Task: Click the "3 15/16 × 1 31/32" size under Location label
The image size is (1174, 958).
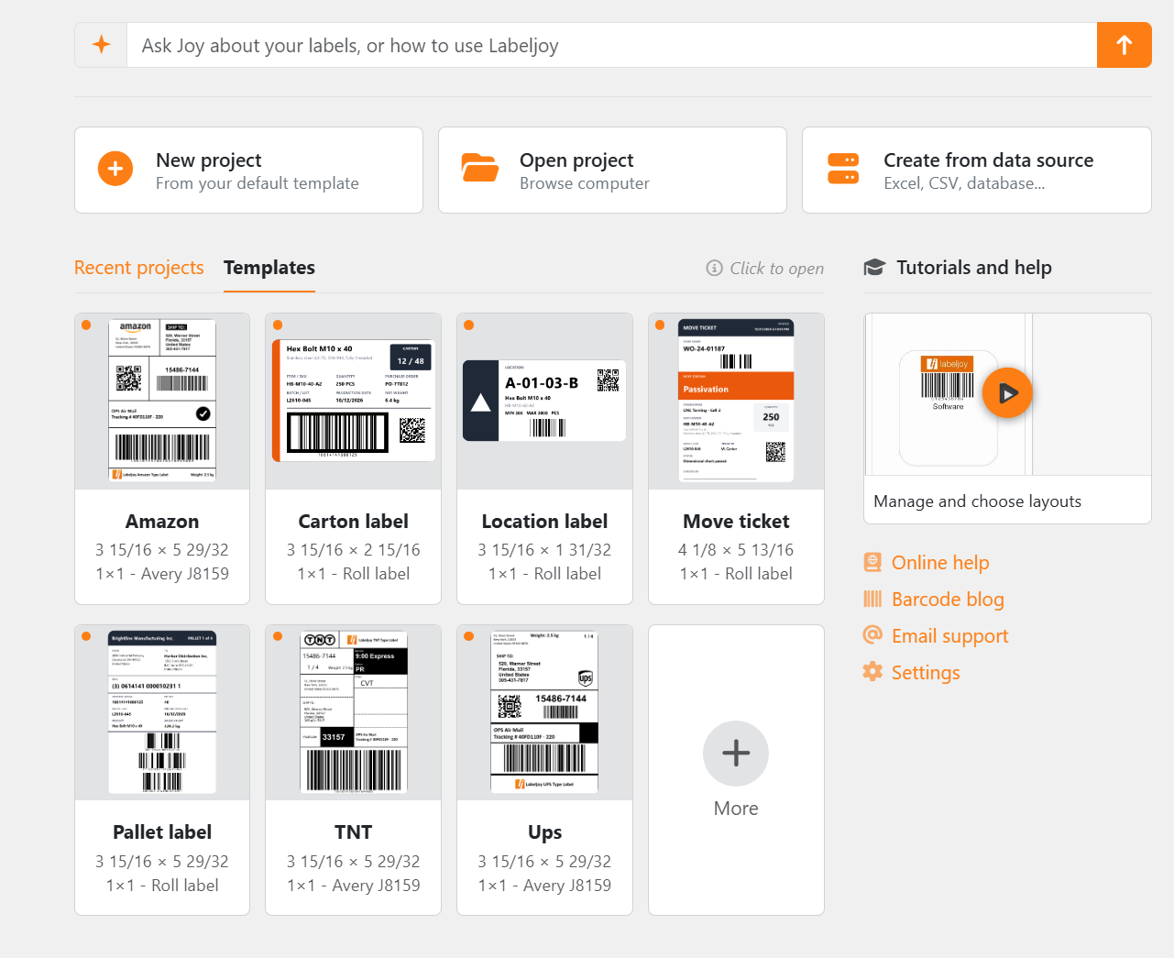Action: (544, 550)
